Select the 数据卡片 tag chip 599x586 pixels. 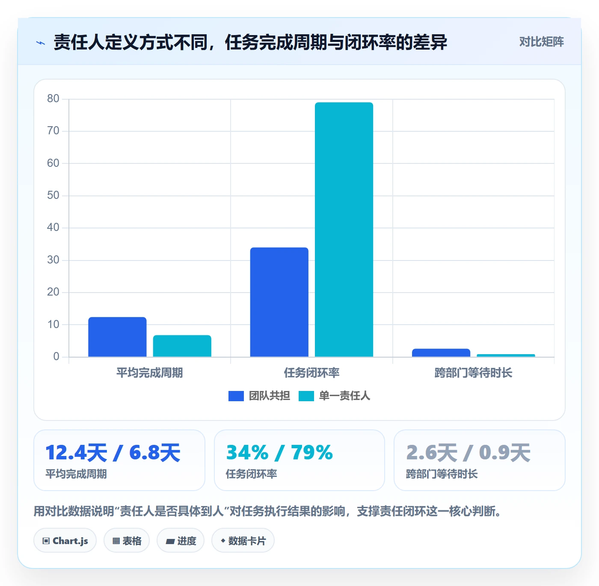pyautogui.click(x=243, y=541)
